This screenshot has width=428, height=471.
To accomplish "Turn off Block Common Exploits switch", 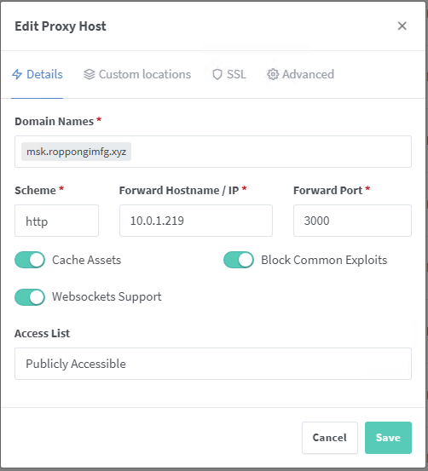I will tap(239, 260).
